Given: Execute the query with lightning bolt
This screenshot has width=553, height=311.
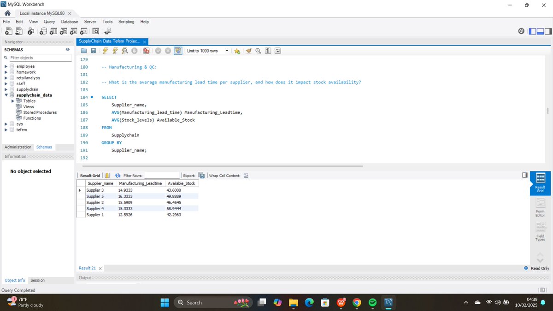Looking at the screenshot, I should tap(106, 51).
